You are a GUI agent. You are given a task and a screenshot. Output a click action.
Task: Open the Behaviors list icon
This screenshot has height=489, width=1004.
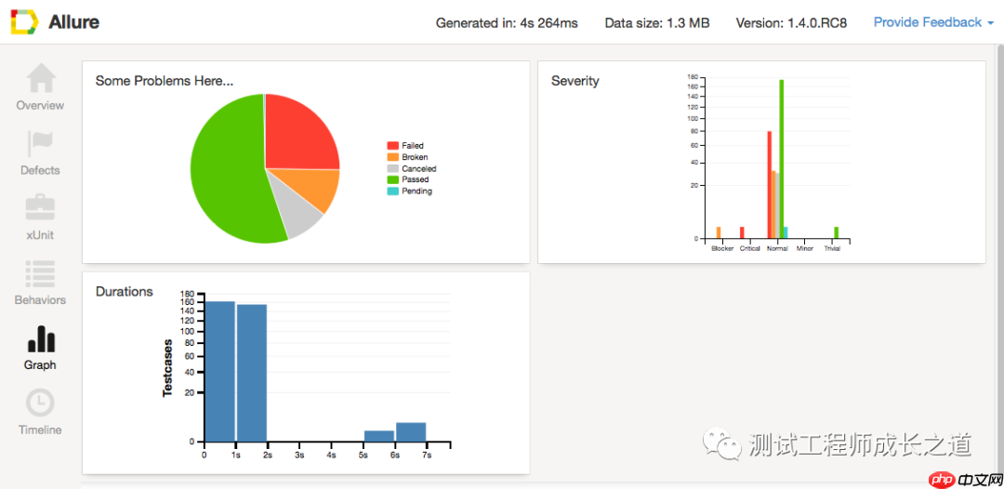tap(40, 274)
